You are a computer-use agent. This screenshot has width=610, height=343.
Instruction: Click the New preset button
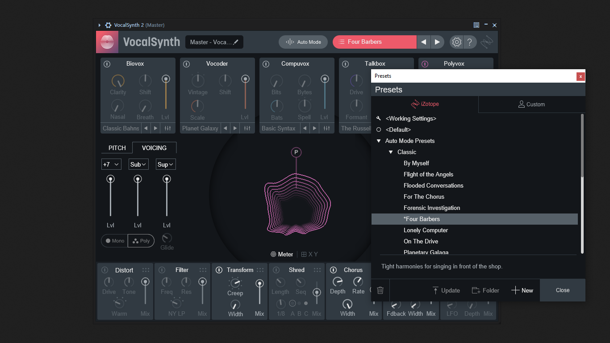coord(522,290)
